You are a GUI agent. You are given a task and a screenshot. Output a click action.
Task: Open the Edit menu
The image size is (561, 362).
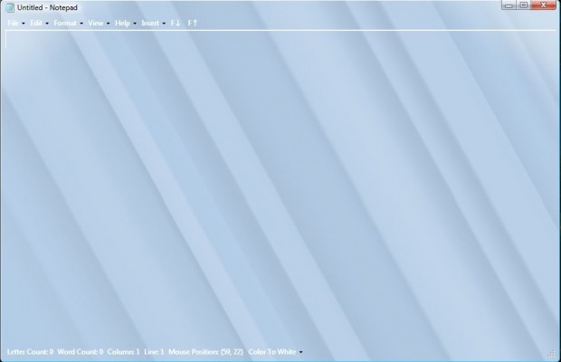(x=39, y=23)
